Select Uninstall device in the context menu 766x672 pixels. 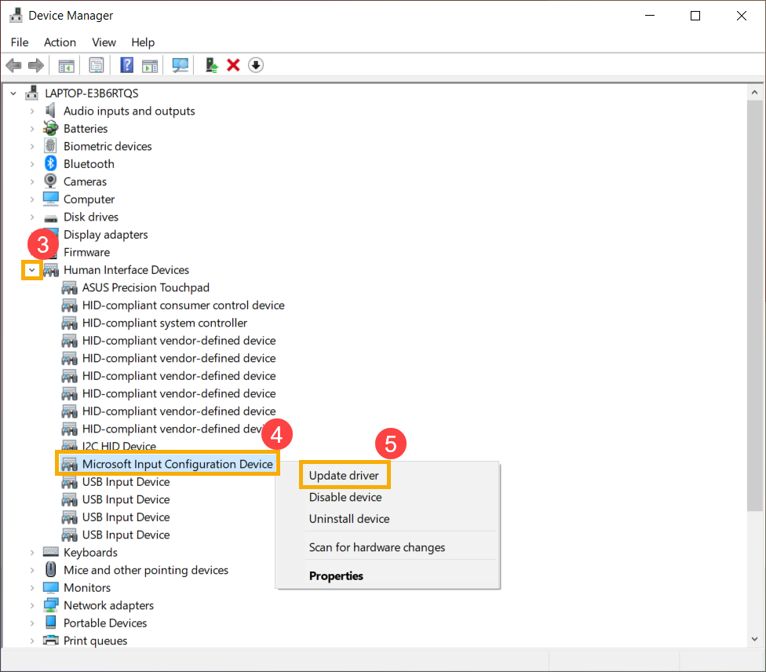[x=349, y=519]
